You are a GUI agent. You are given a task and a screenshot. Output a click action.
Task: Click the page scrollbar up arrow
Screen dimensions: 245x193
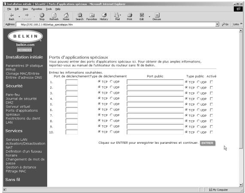click(x=241, y=30)
